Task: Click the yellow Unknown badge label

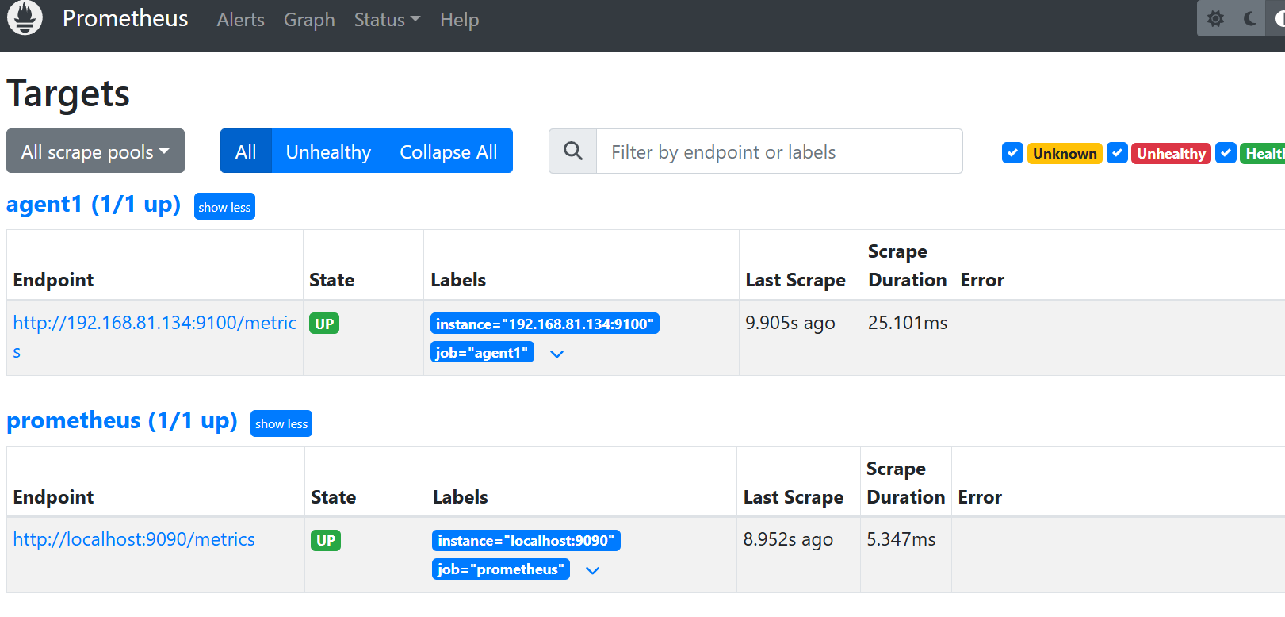Action: pyautogui.click(x=1065, y=153)
